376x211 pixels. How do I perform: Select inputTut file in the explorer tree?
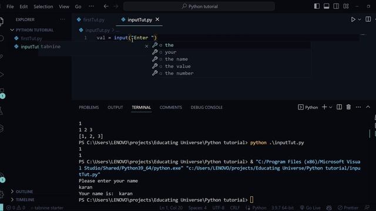[30, 47]
